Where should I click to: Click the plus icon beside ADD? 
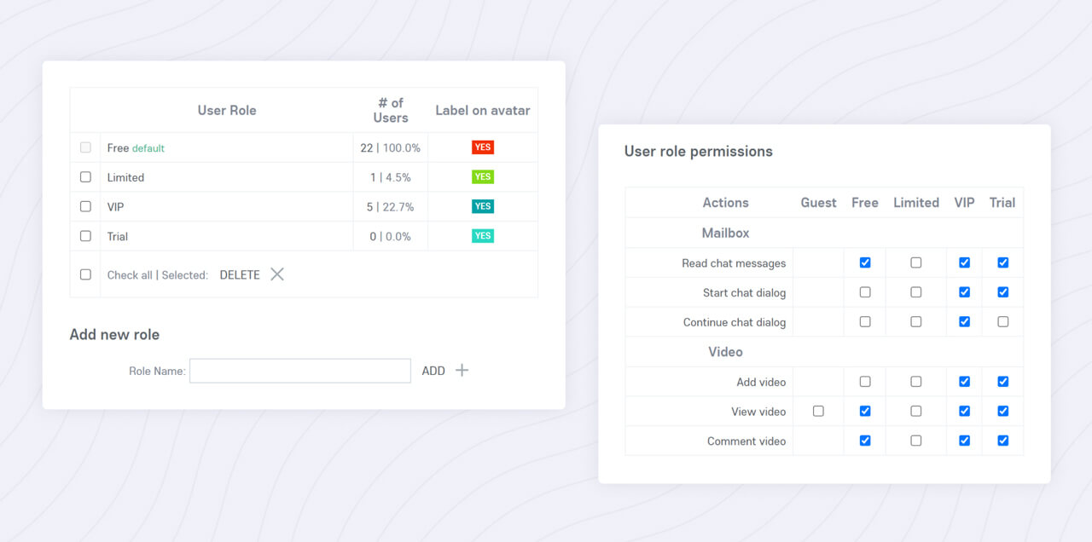[x=462, y=371]
